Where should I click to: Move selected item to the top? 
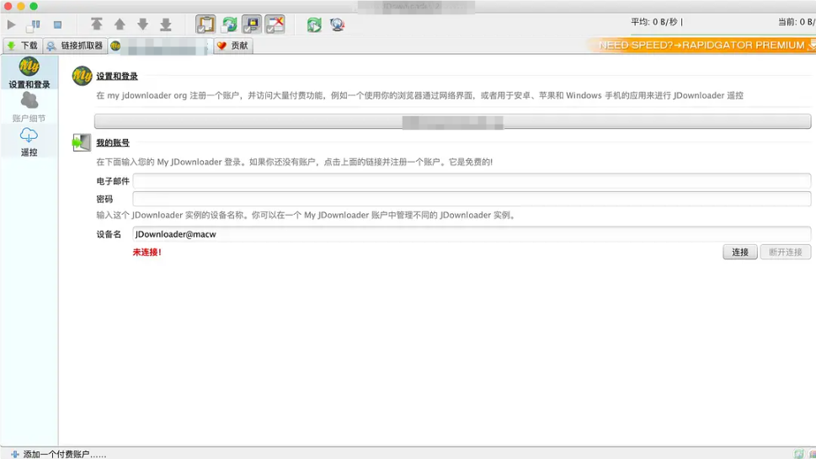tap(96, 24)
